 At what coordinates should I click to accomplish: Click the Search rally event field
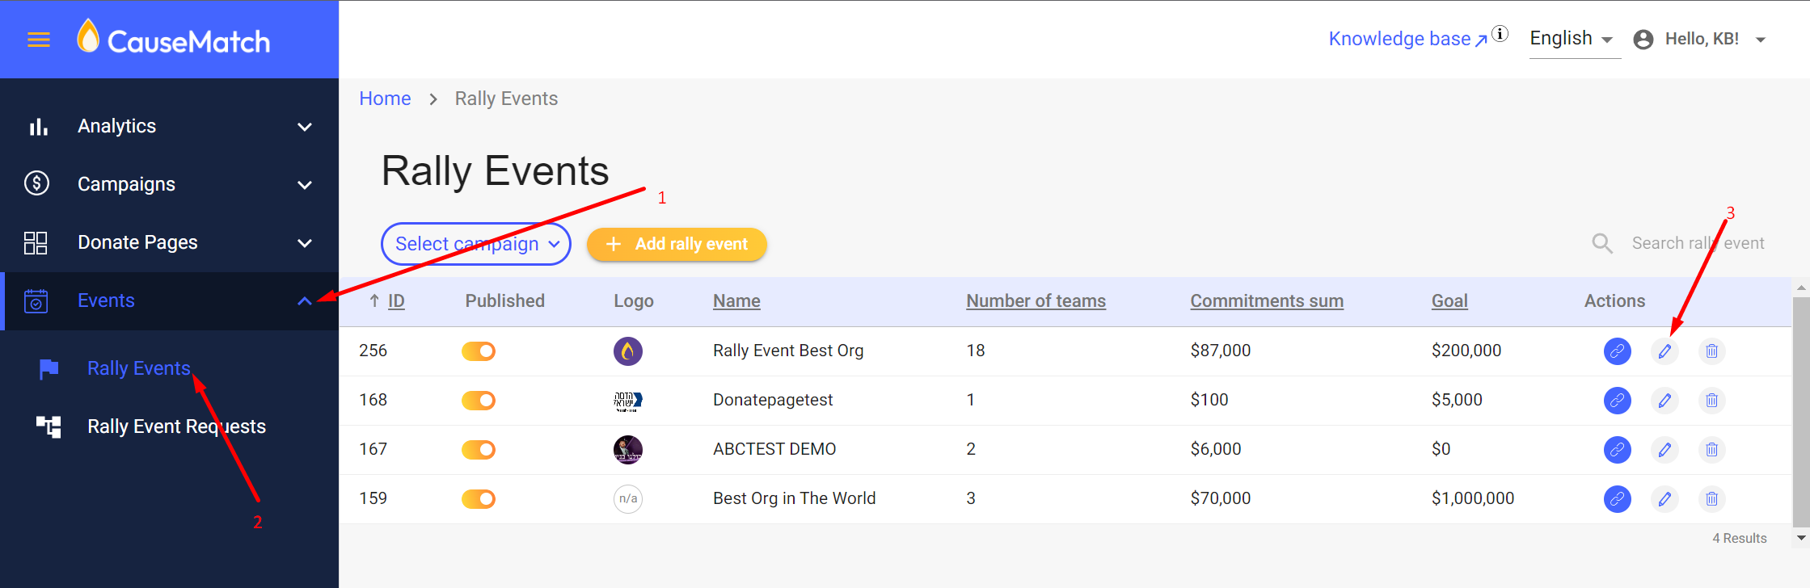click(x=1698, y=243)
